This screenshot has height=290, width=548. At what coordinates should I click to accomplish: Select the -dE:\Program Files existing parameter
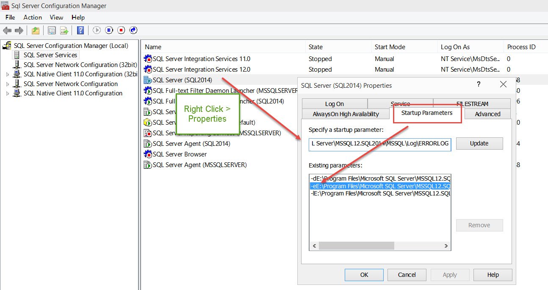pos(380,179)
